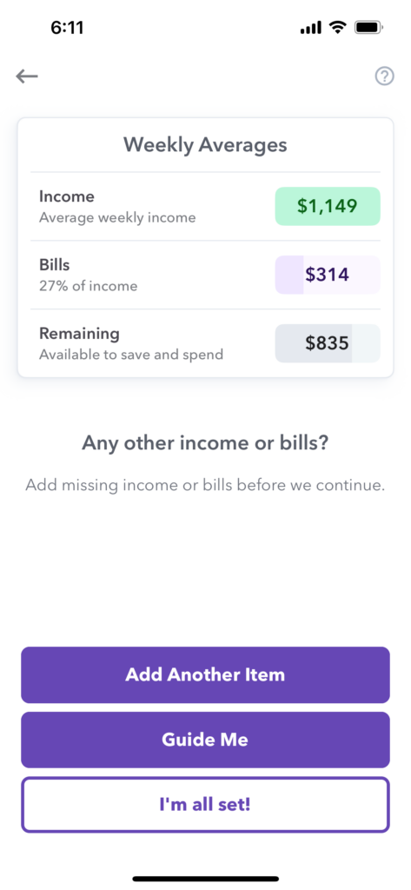Choose the I'm all set! button
Viewport: 411px width, 890px height.
point(205,805)
